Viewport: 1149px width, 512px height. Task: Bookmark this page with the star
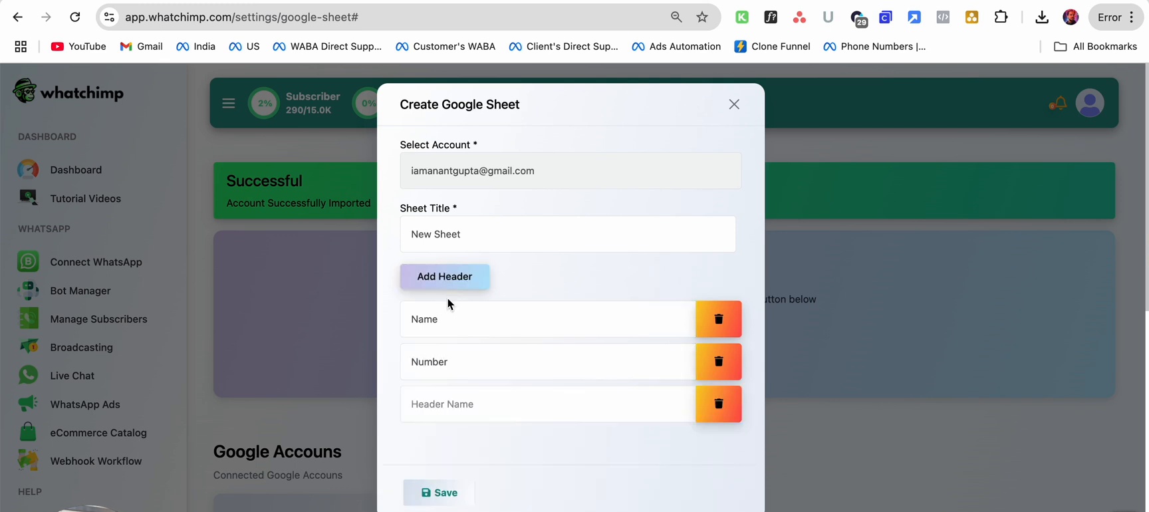pyautogui.click(x=702, y=17)
